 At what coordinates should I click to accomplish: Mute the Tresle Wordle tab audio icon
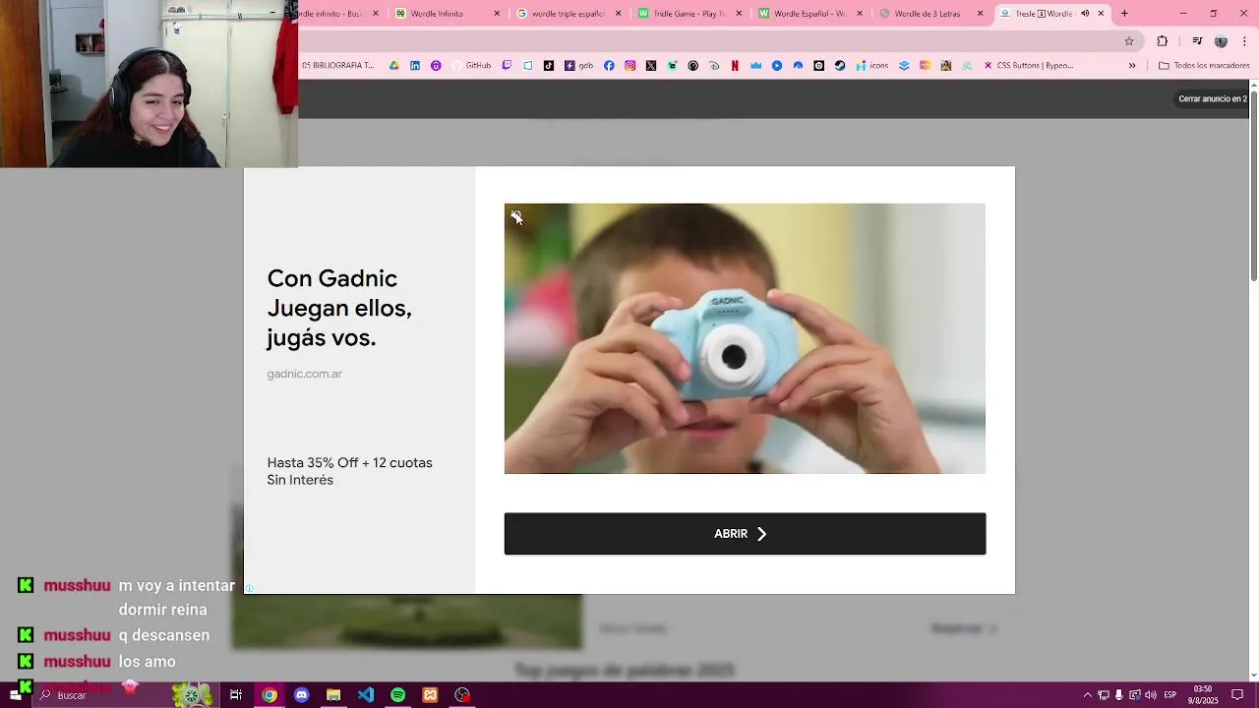pyautogui.click(x=1085, y=14)
